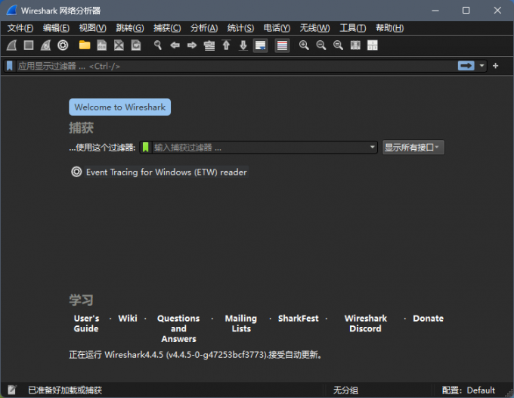
Task: Open the 工具(T) menu
Action: (353, 28)
